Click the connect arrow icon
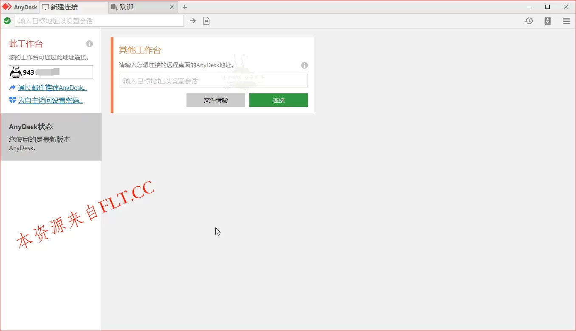This screenshot has height=331, width=576. pos(193,21)
